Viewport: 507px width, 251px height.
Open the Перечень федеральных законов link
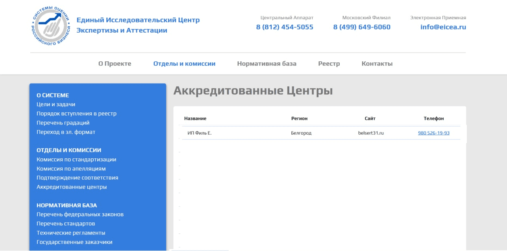(x=80, y=214)
